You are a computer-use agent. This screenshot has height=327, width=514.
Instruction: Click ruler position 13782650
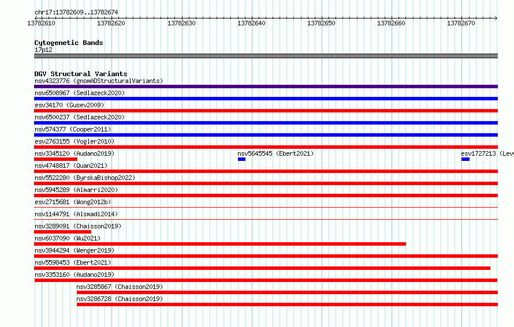[321, 23]
